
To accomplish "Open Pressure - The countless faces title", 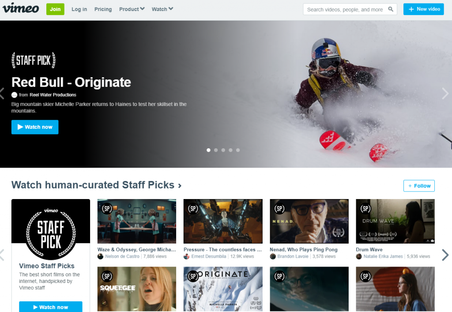I will click(223, 249).
